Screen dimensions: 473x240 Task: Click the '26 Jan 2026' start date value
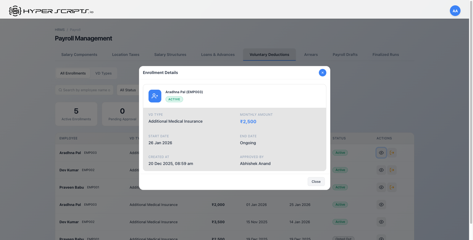(160, 143)
